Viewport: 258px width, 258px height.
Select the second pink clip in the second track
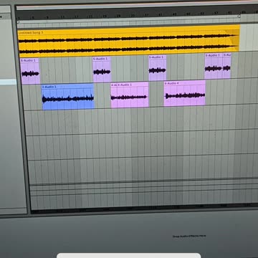(102, 70)
